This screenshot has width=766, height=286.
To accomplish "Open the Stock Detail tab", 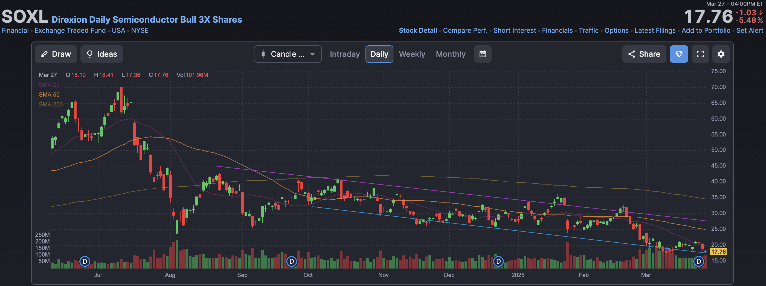I will [418, 31].
